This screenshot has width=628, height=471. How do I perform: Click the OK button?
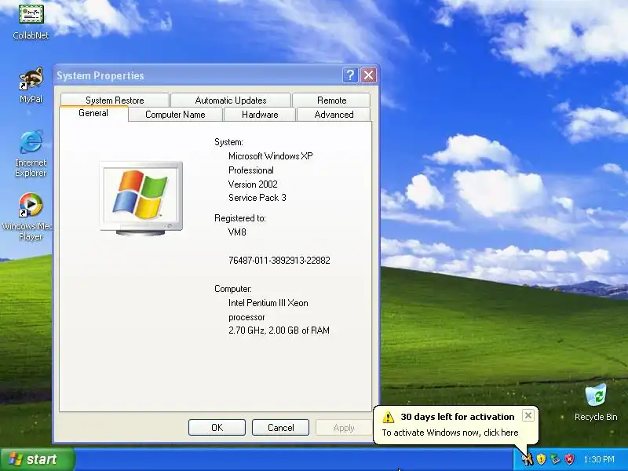(x=217, y=428)
